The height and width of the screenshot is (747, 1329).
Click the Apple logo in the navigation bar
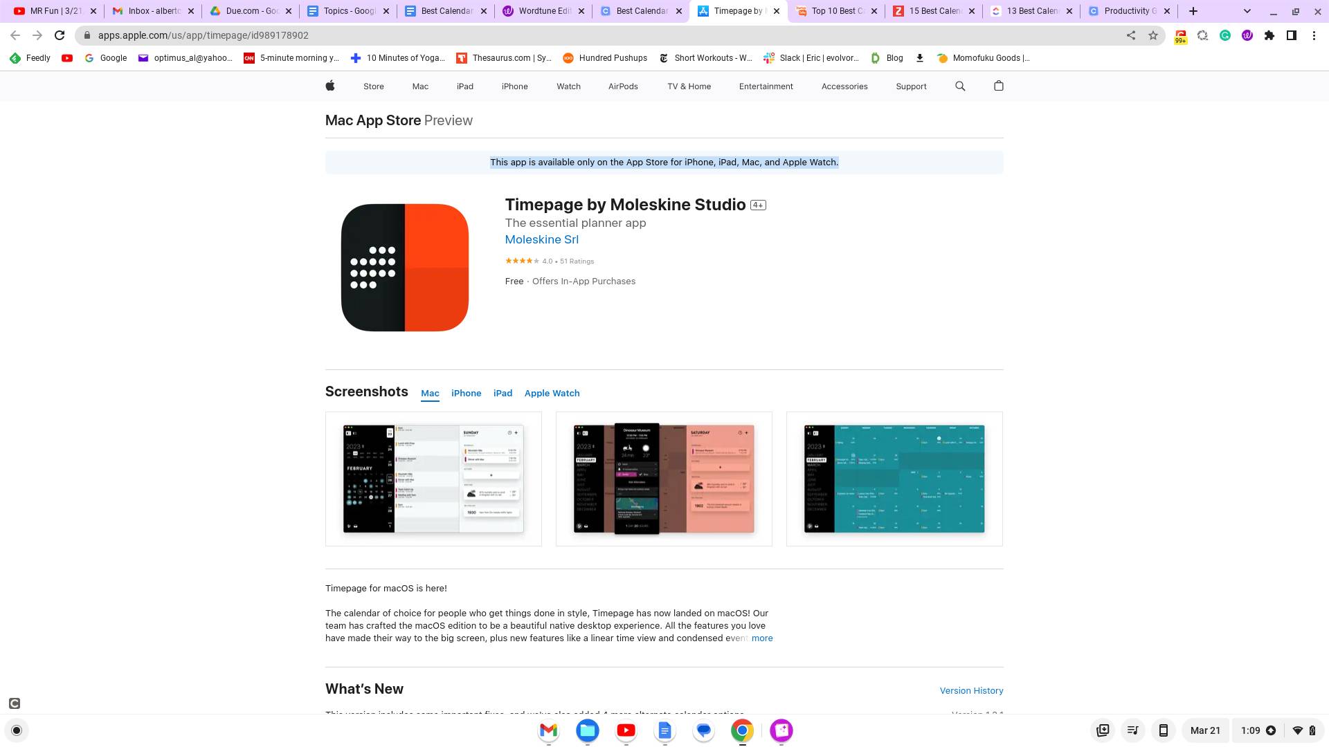(330, 86)
